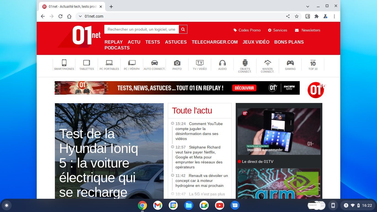Open the Renault hydrogène concept car article
377x212 pixels.
click(202, 181)
